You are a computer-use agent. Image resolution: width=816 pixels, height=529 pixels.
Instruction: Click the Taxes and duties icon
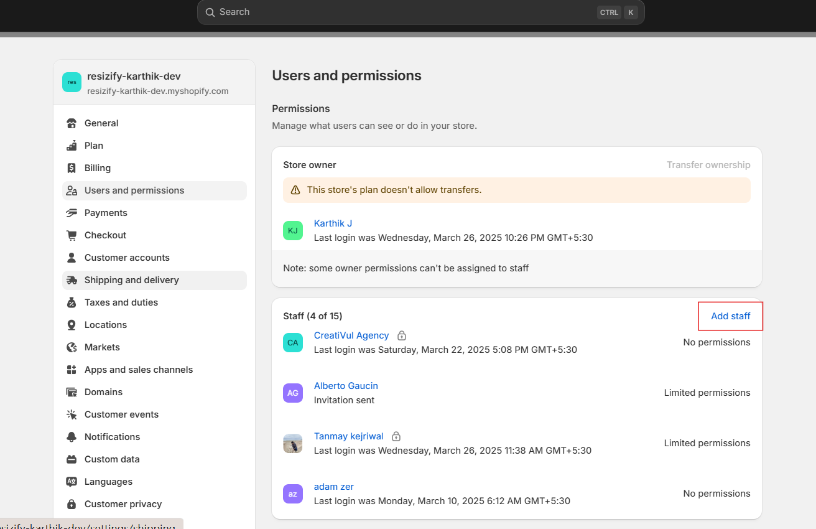click(x=72, y=302)
